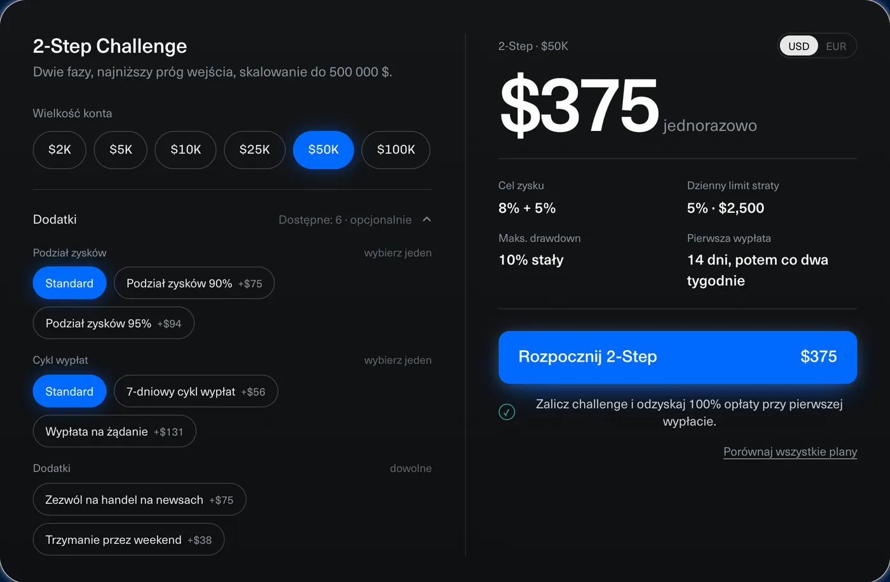890x582 pixels.
Task: Choose the $10K account size
Action: [186, 150]
